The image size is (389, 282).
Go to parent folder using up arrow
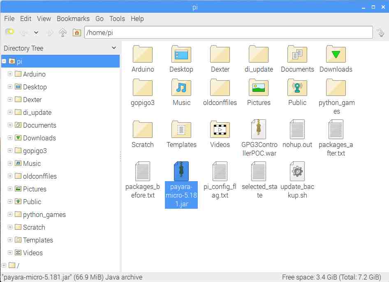pos(63,33)
